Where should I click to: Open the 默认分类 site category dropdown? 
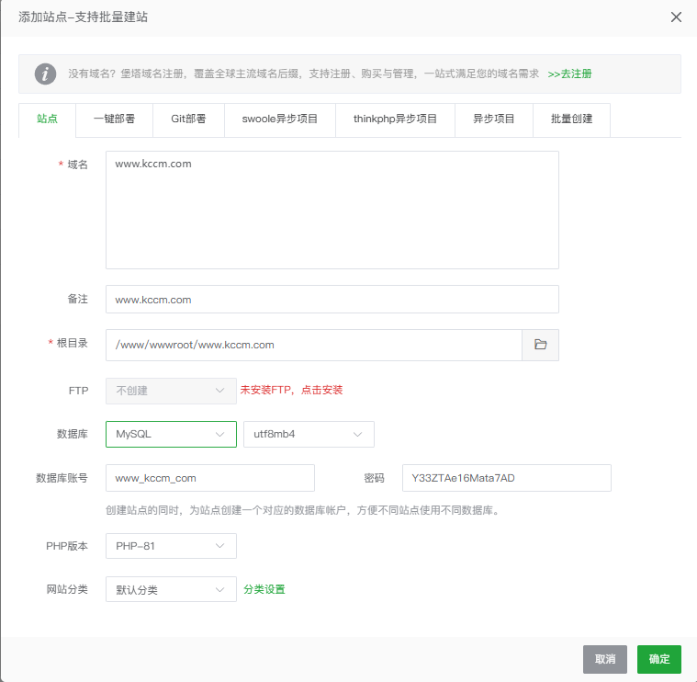[x=171, y=589]
